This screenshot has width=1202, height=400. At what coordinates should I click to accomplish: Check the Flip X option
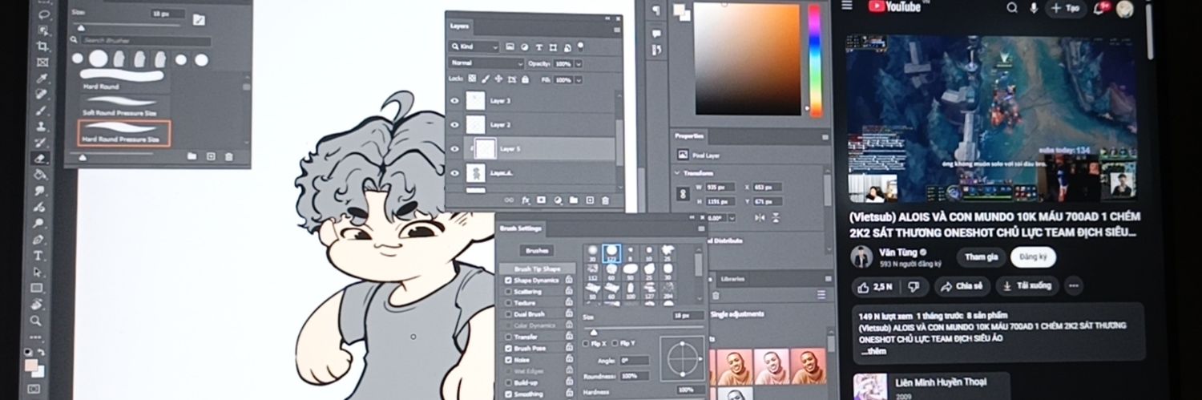[x=587, y=343]
